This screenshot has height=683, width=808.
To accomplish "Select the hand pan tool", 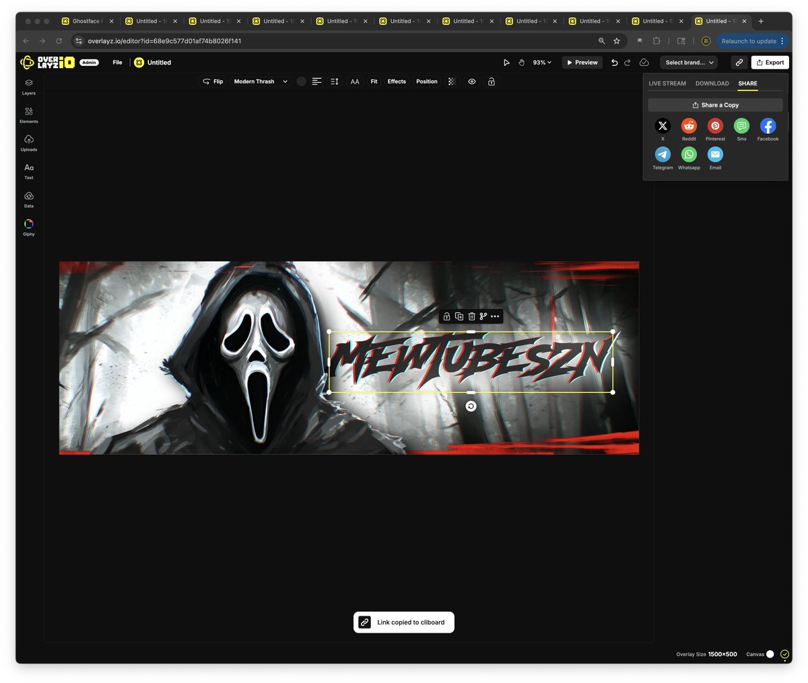I will click(x=521, y=63).
